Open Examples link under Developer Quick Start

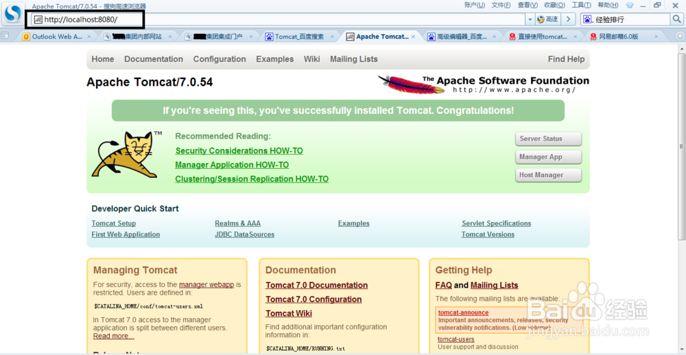coord(353,223)
